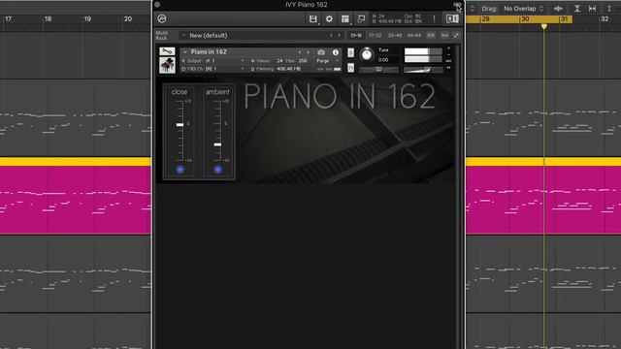The width and height of the screenshot is (621, 349).
Task: Click bar 30 in the Logic ruler
Action: pyautogui.click(x=525, y=19)
